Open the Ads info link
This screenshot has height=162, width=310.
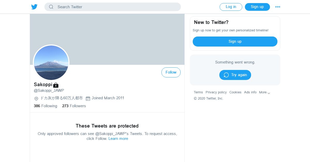(x=250, y=92)
